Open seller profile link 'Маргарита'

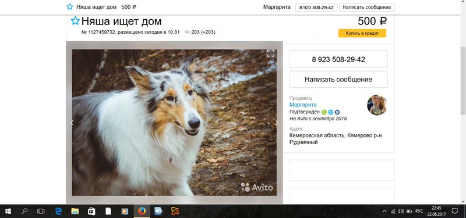[x=303, y=105]
